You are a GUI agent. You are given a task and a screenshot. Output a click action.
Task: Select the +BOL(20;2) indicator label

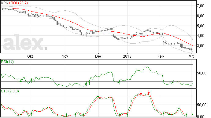18,3
